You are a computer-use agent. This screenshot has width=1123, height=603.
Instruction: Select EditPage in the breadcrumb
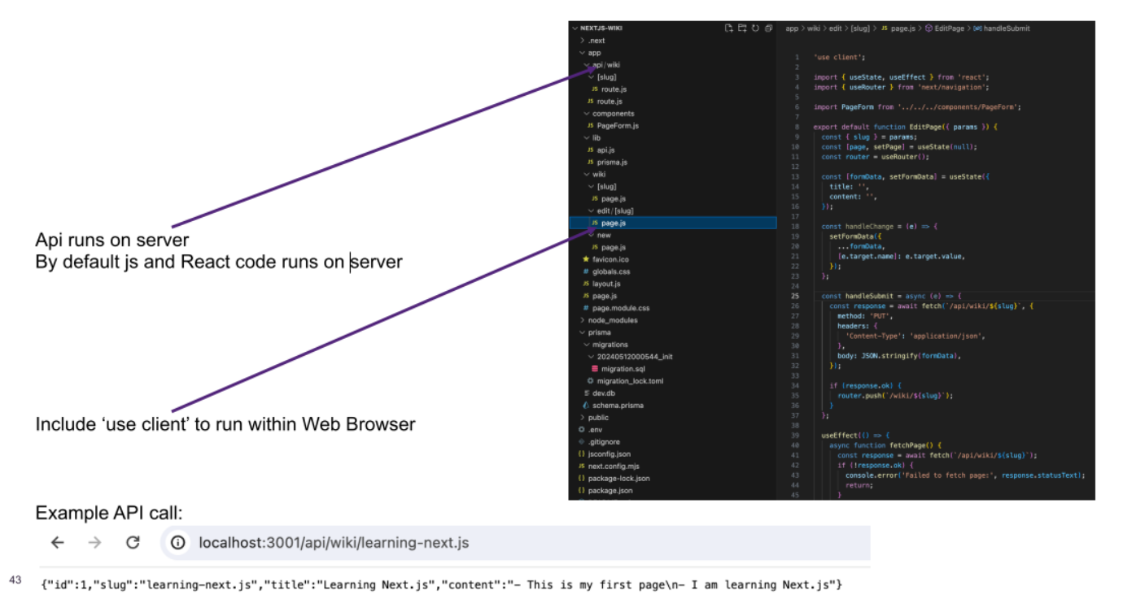coord(948,28)
